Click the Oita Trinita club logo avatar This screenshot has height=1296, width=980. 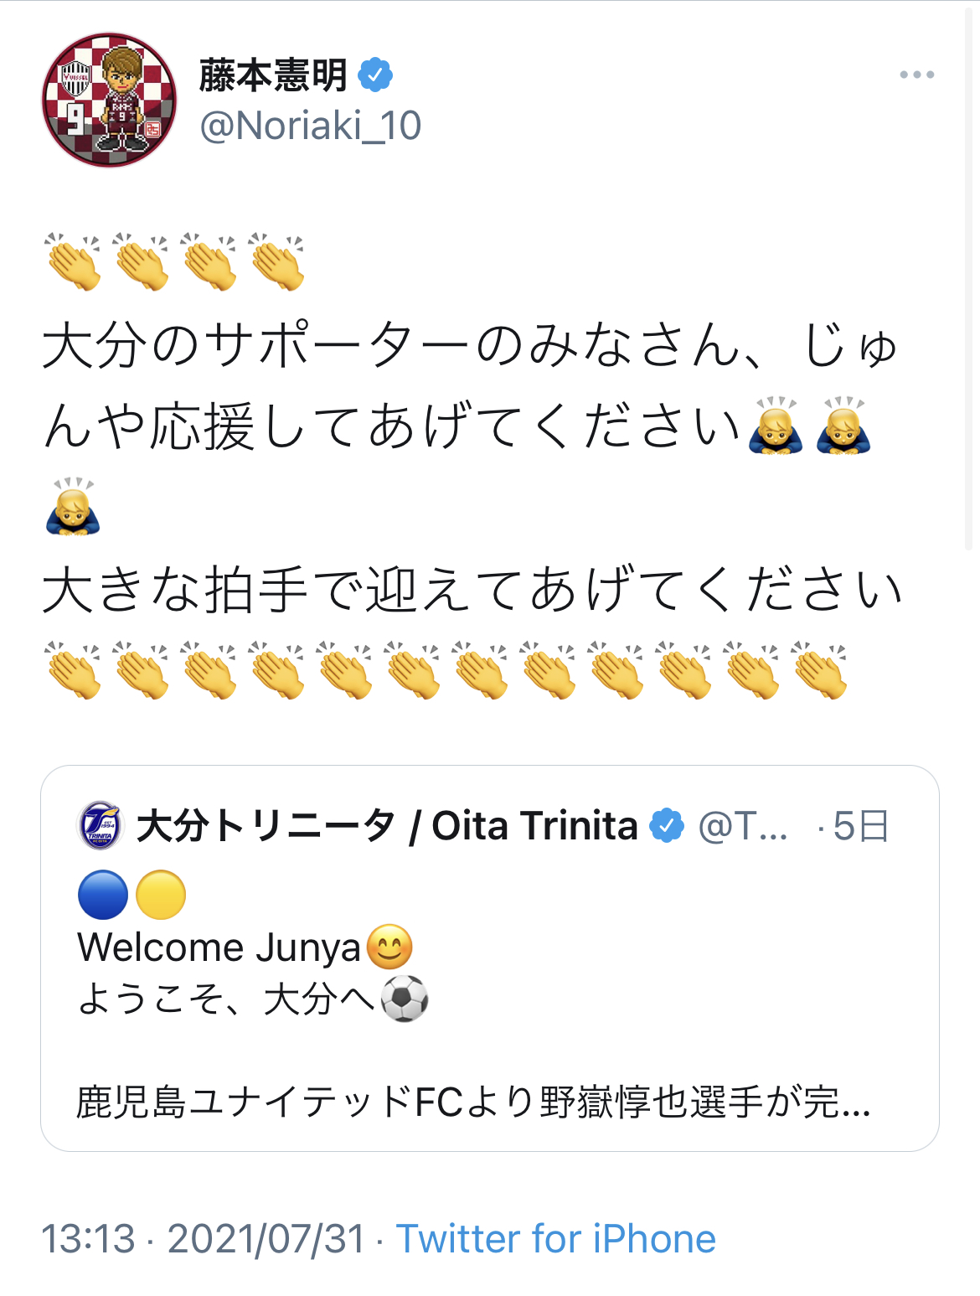pos(100,825)
